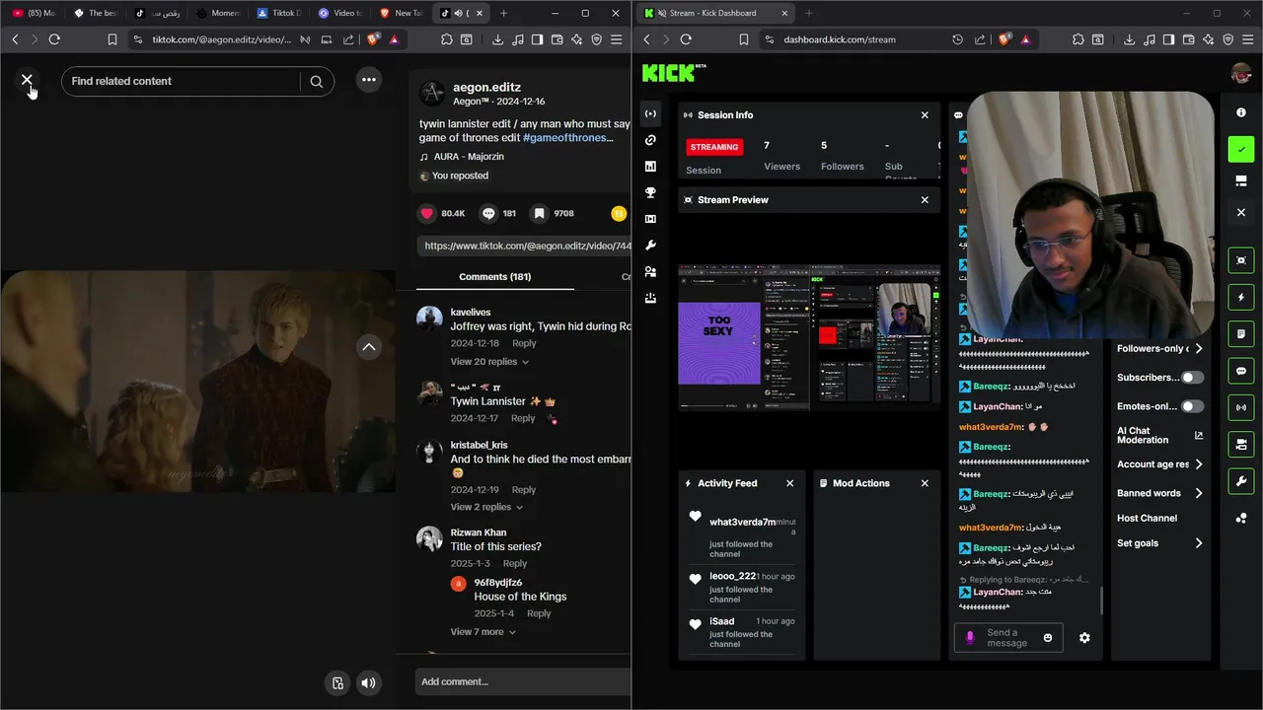Expand View 20 replies under kavelives comment
Screen dimensions: 1263x710
coord(489,362)
